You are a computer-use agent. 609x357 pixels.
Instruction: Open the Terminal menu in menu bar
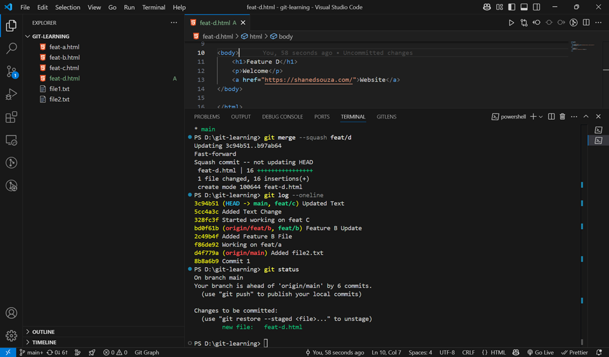154,7
